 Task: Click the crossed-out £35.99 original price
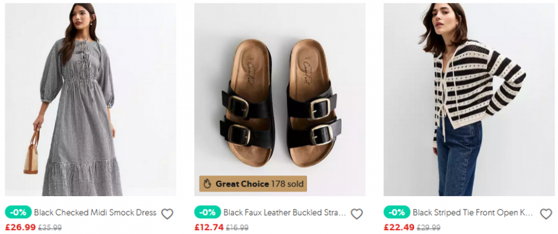tap(50, 228)
